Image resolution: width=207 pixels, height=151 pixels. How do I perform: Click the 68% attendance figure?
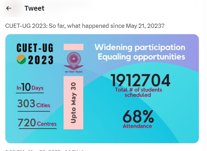coord(138,117)
